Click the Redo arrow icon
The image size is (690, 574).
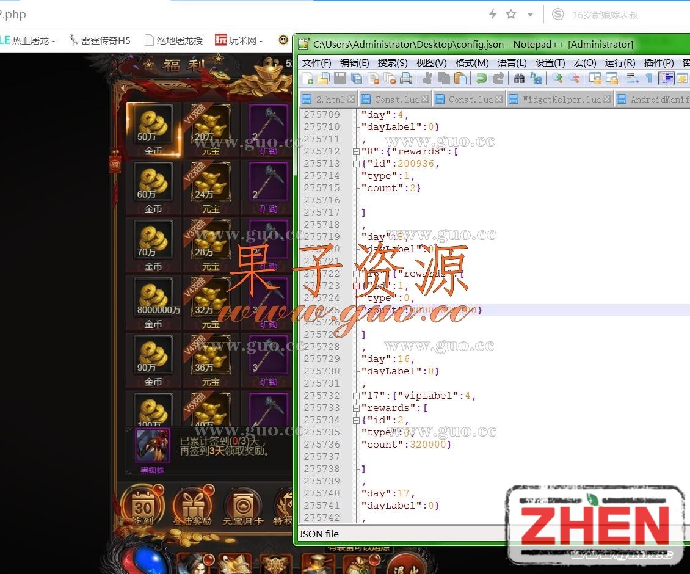[498, 79]
